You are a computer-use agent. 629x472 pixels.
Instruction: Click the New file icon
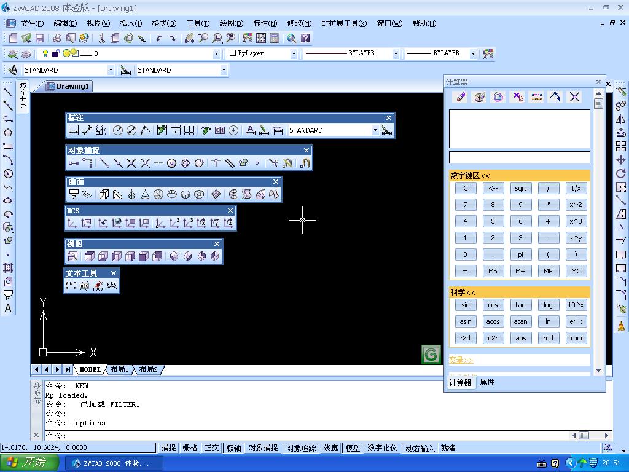tap(14, 38)
